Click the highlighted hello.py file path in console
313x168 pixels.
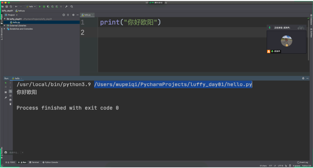tap(173, 85)
